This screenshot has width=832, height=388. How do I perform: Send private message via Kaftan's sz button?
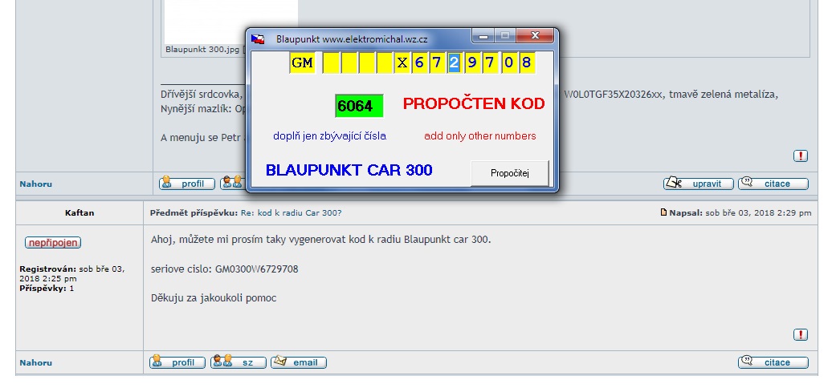tap(238, 362)
